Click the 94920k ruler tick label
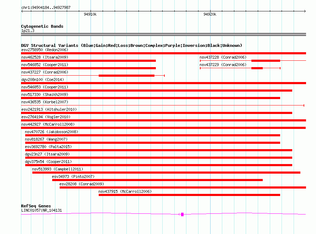The width and height of the screenshot is (316, 234). pos(210,14)
